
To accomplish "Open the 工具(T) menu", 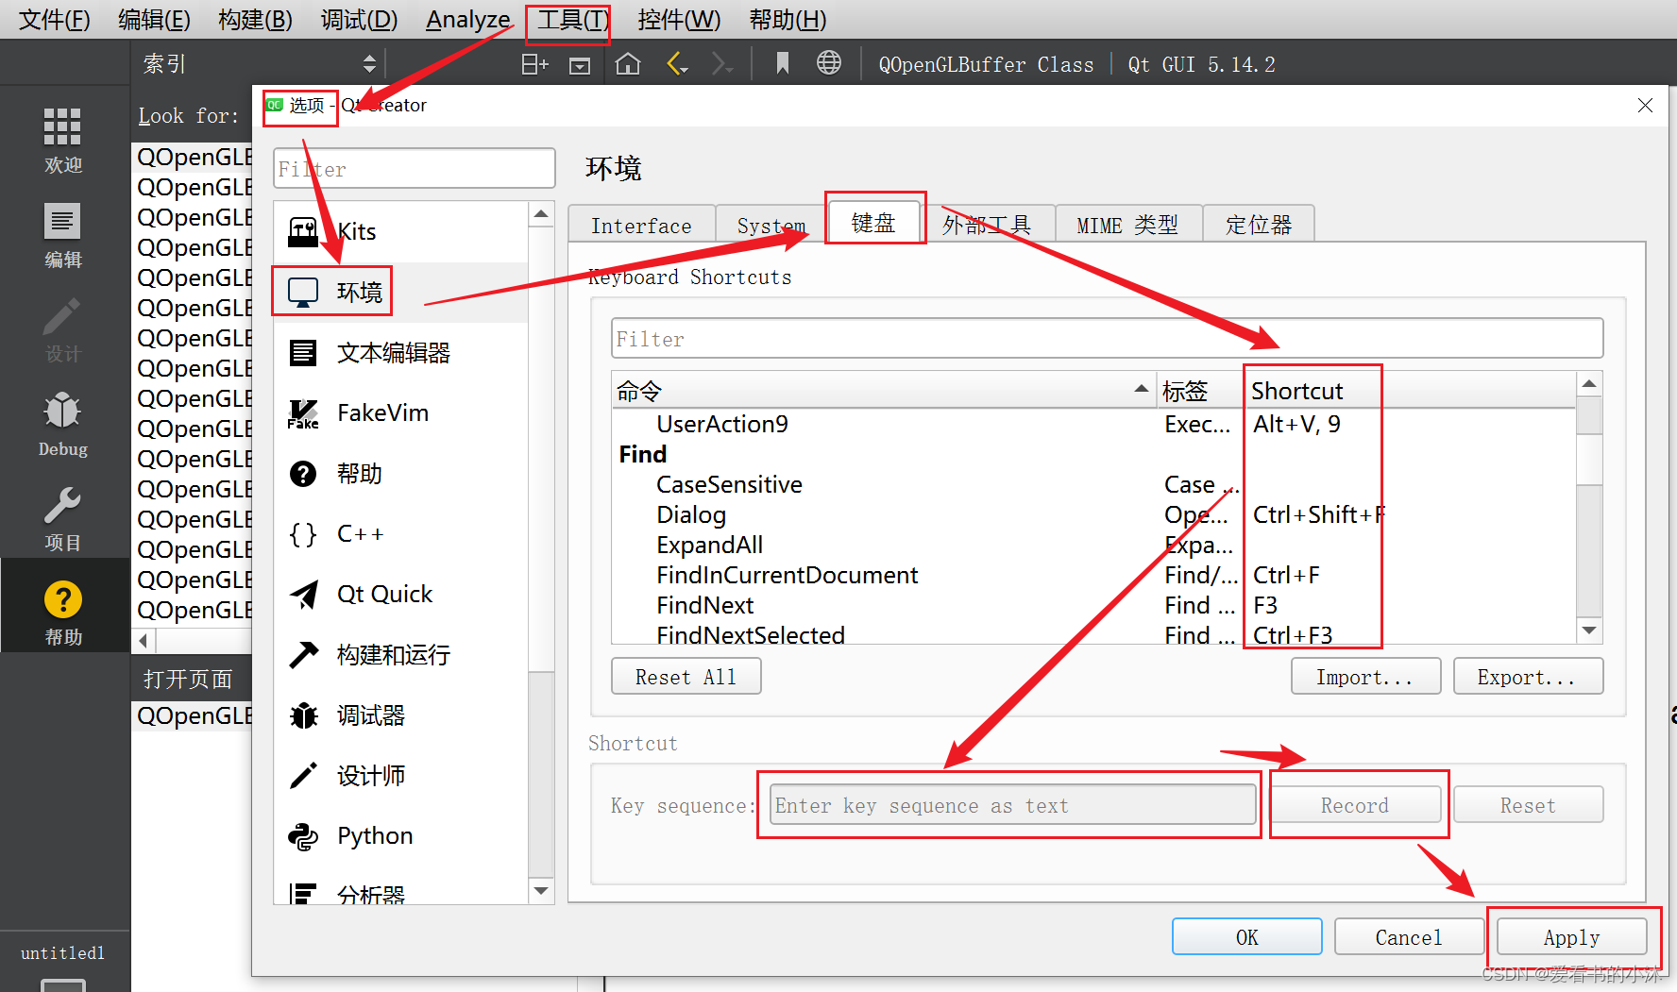I will tap(572, 19).
